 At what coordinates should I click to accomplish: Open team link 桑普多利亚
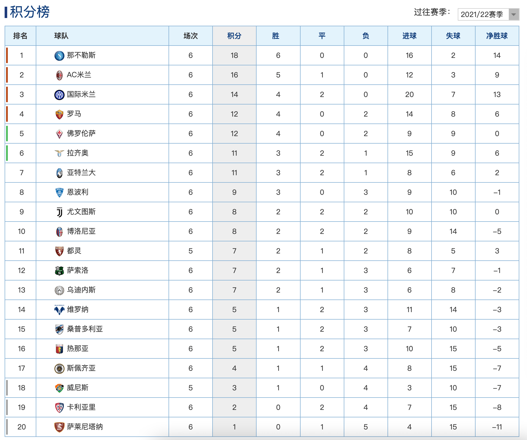tap(85, 329)
